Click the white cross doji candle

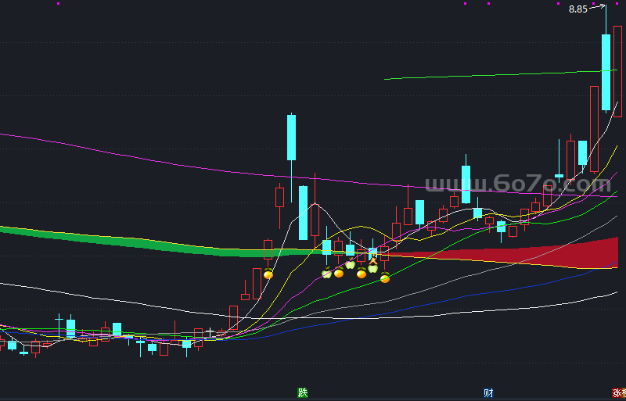pyautogui.click(x=210, y=332)
